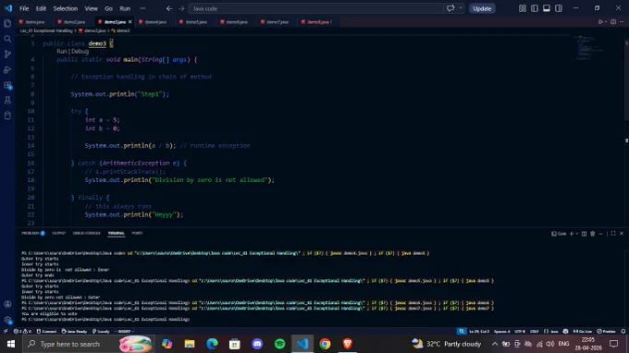Split the terminal
Image resolution: width=629 pixels, height=353 pixels.
(x=584, y=234)
